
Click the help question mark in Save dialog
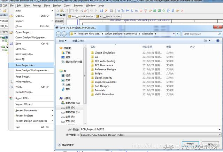coord(218,41)
